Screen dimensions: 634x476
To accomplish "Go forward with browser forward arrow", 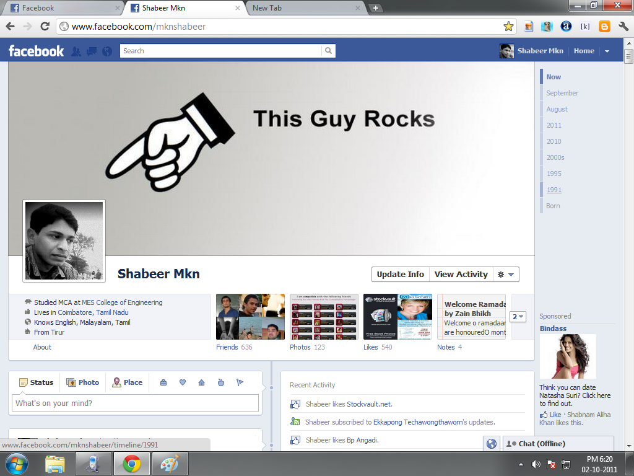I will [x=27, y=27].
